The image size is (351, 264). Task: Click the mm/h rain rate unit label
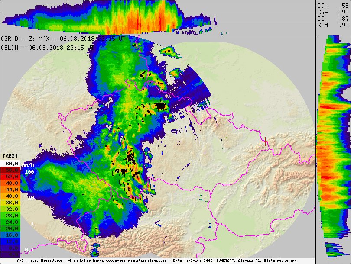[28, 165]
